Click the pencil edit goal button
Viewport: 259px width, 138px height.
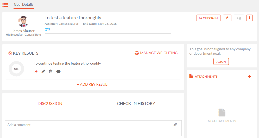pos(227,18)
